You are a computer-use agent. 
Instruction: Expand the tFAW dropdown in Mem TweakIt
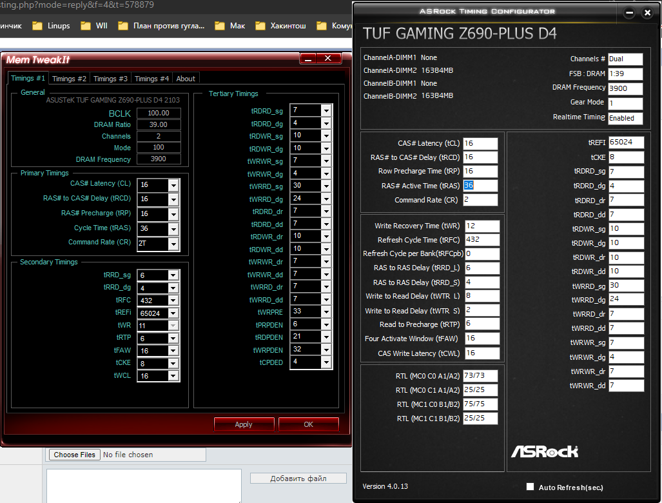pos(173,351)
